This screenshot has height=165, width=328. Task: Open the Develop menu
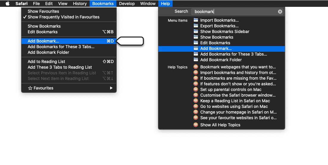pyautogui.click(x=127, y=4)
